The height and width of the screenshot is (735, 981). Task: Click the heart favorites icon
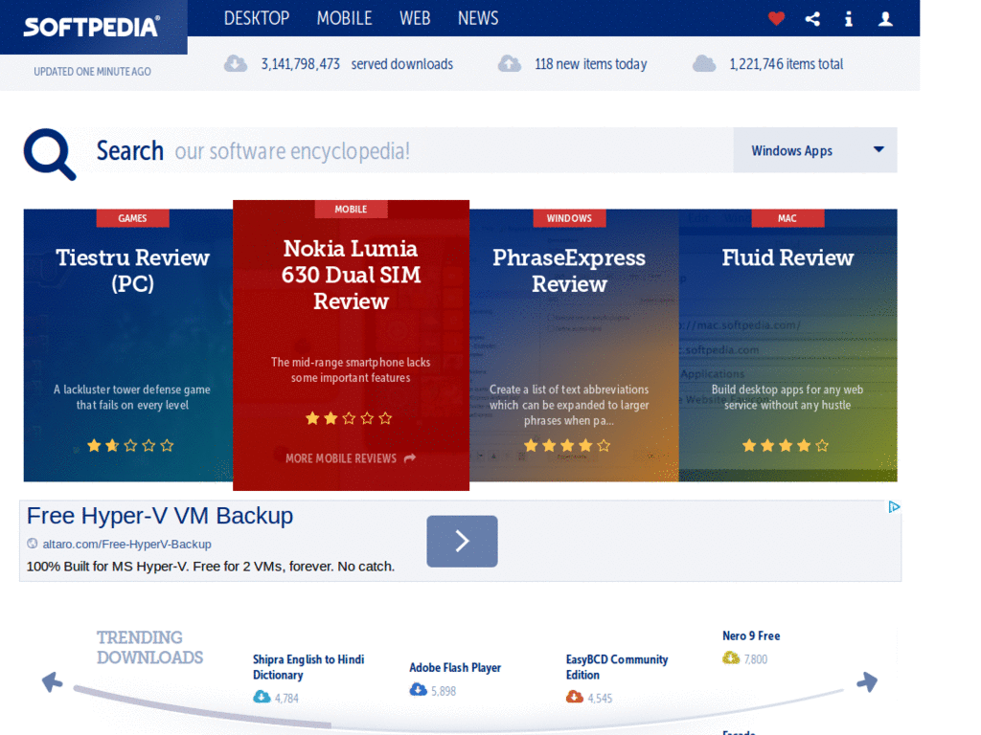pyautogui.click(x=776, y=18)
